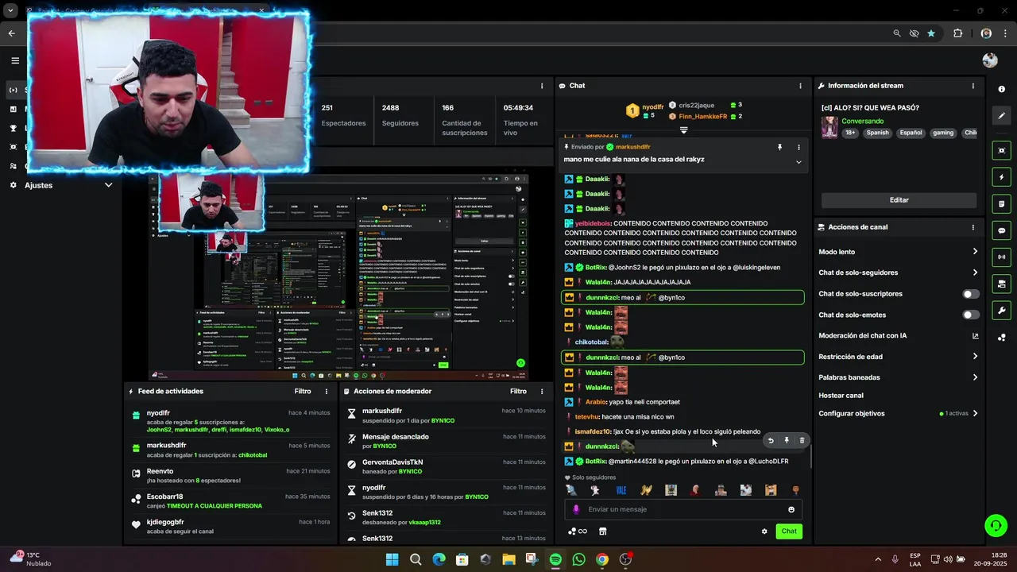Click the Ajustes gear icon
This screenshot has width=1017, height=572.
(13, 185)
